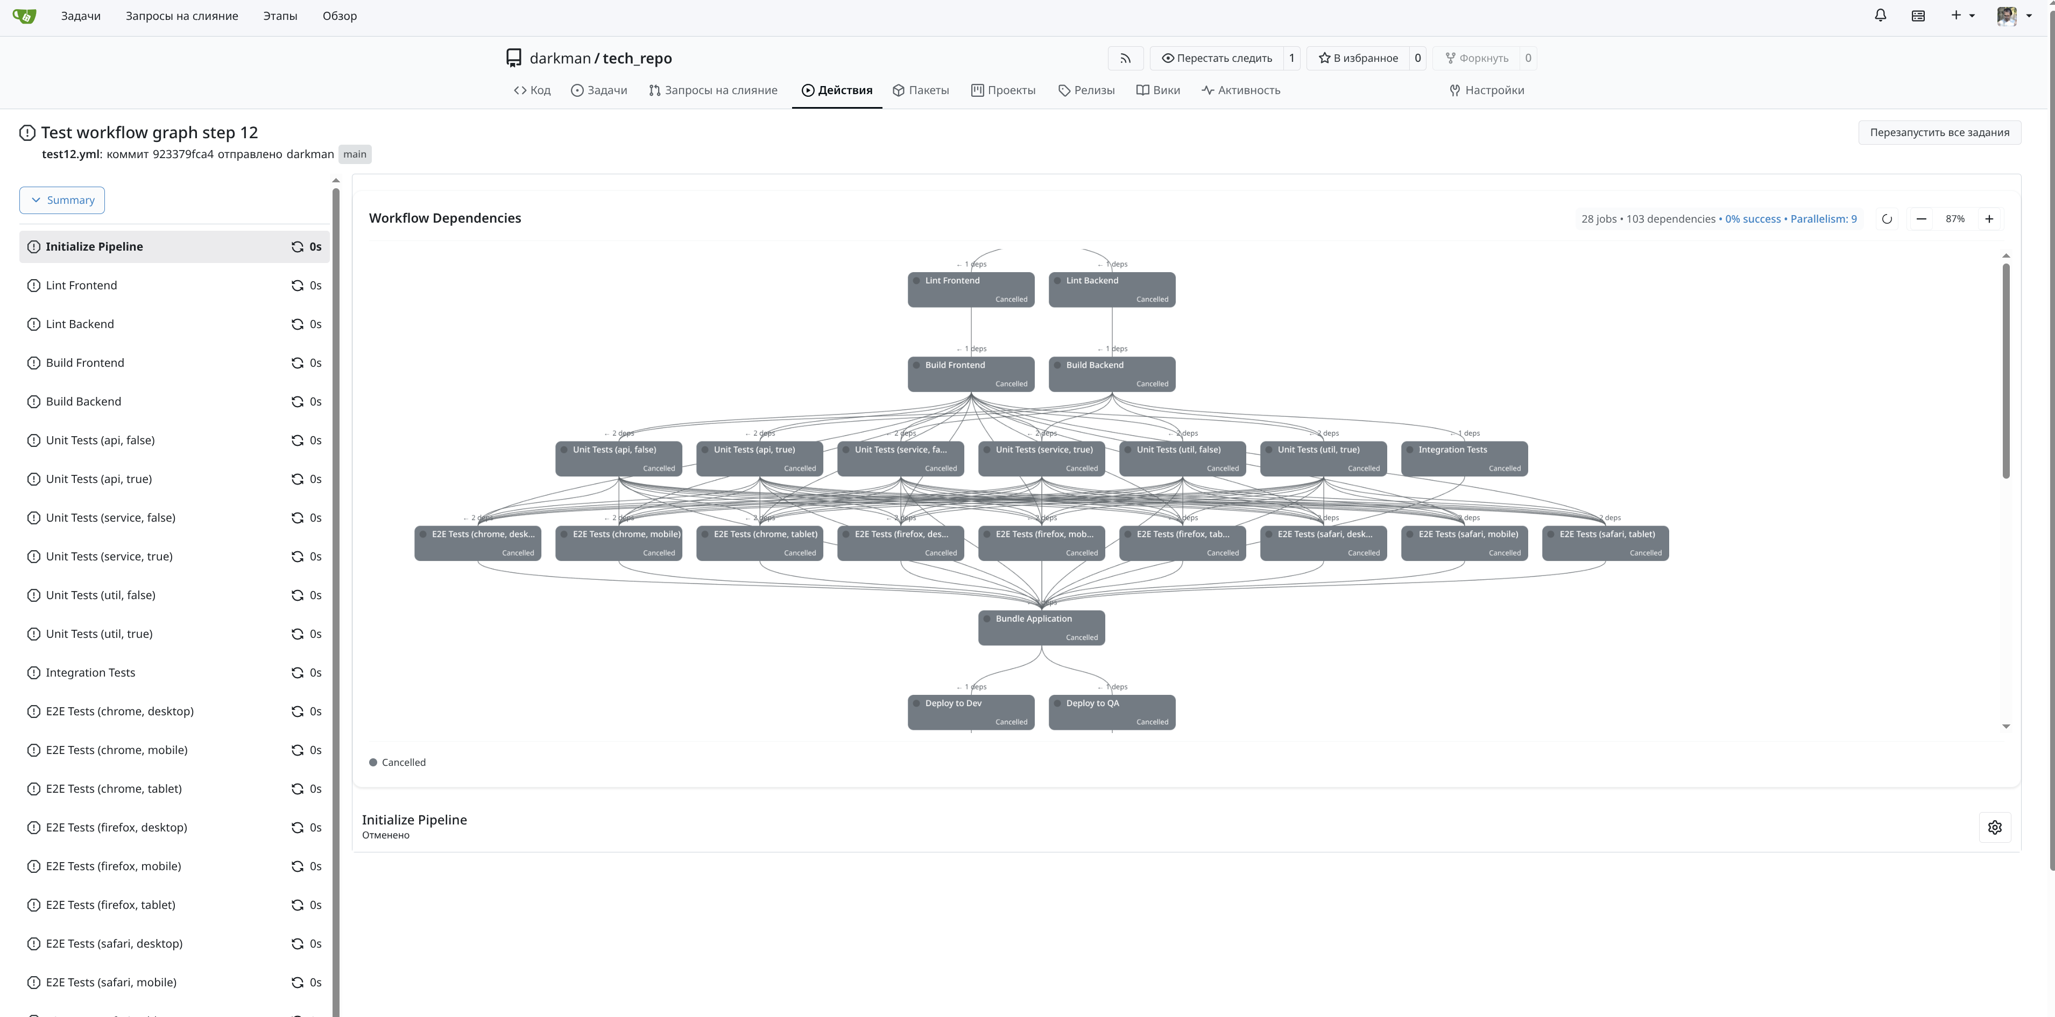Select Bundle Application node in graph
Image resolution: width=2055 pixels, height=1017 pixels.
(x=1041, y=627)
